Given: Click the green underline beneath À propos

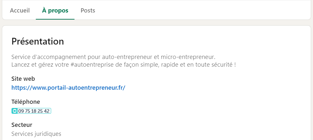Looking at the screenshot, I should coord(55,19).
